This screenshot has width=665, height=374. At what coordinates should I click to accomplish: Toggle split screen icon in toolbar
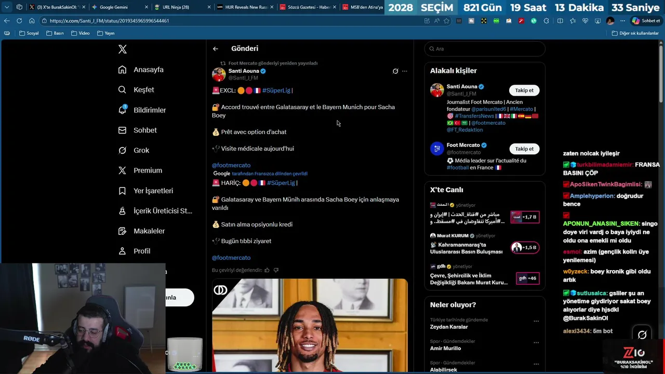[560, 21]
